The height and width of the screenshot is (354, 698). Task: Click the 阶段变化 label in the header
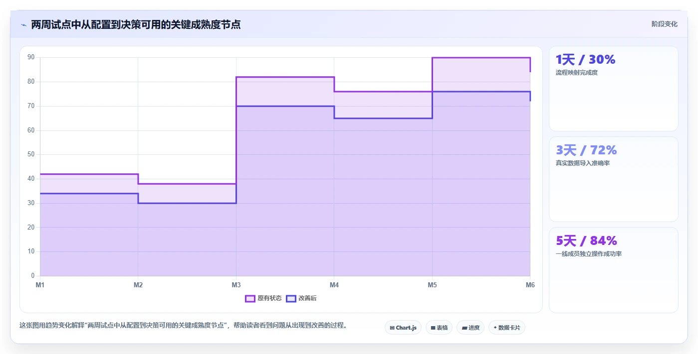665,24
